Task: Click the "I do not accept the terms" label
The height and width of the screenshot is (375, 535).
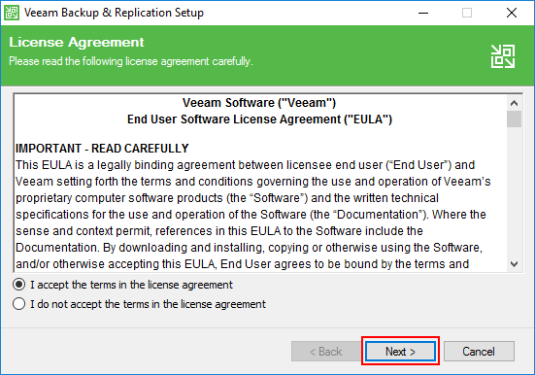Action: (148, 304)
